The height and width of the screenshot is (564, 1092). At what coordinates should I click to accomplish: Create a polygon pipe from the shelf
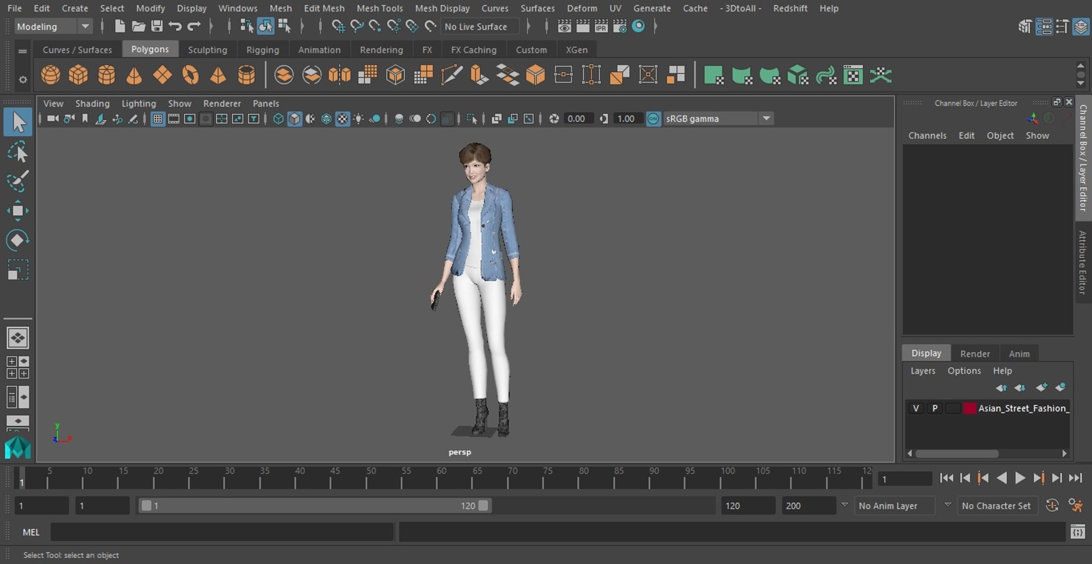coord(246,75)
